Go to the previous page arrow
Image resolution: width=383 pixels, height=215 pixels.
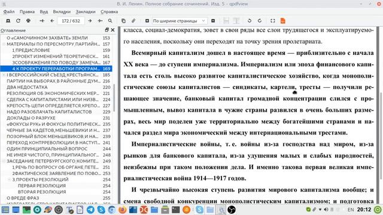click(52, 21)
